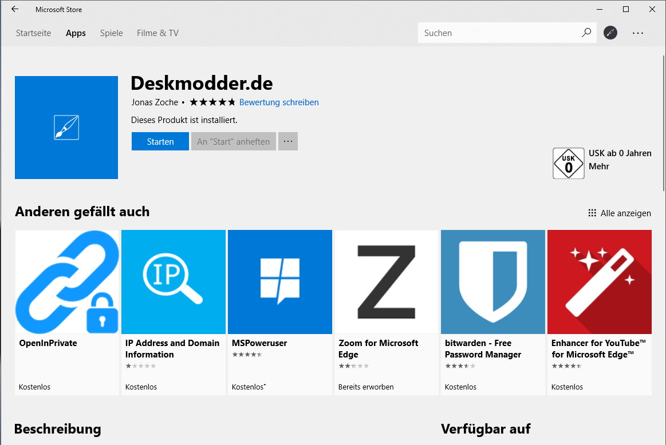Select the Apps tab
Viewport: 666px width, 445px height.
(76, 33)
